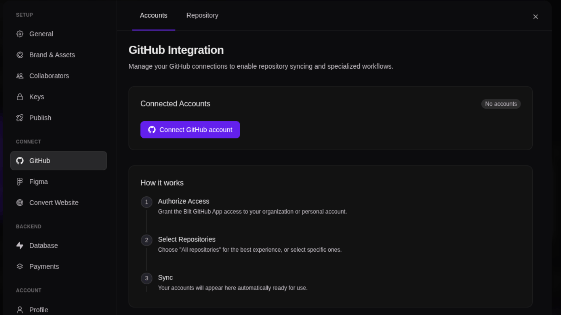The height and width of the screenshot is (315, 561).
Task: Click the Select Repositories step title
Action: tap(186, 239)
